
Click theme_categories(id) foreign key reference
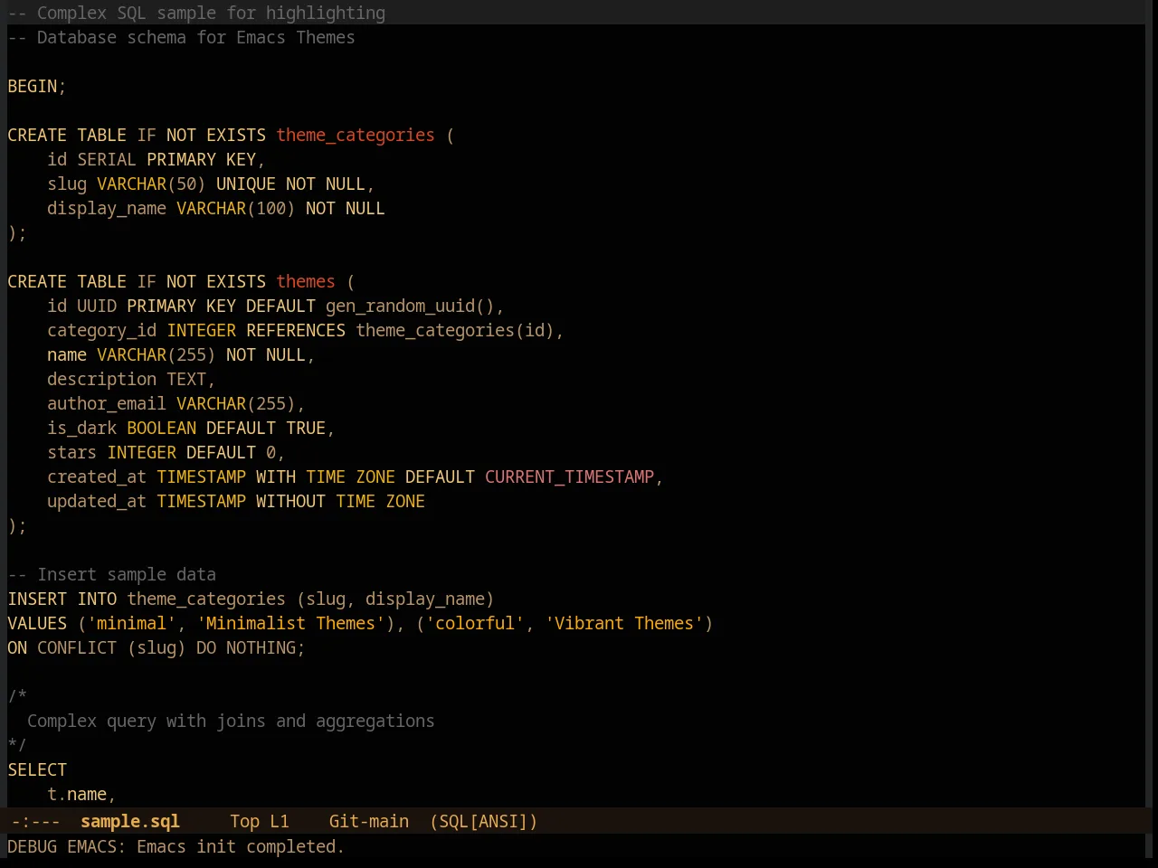tap(455, 330)
